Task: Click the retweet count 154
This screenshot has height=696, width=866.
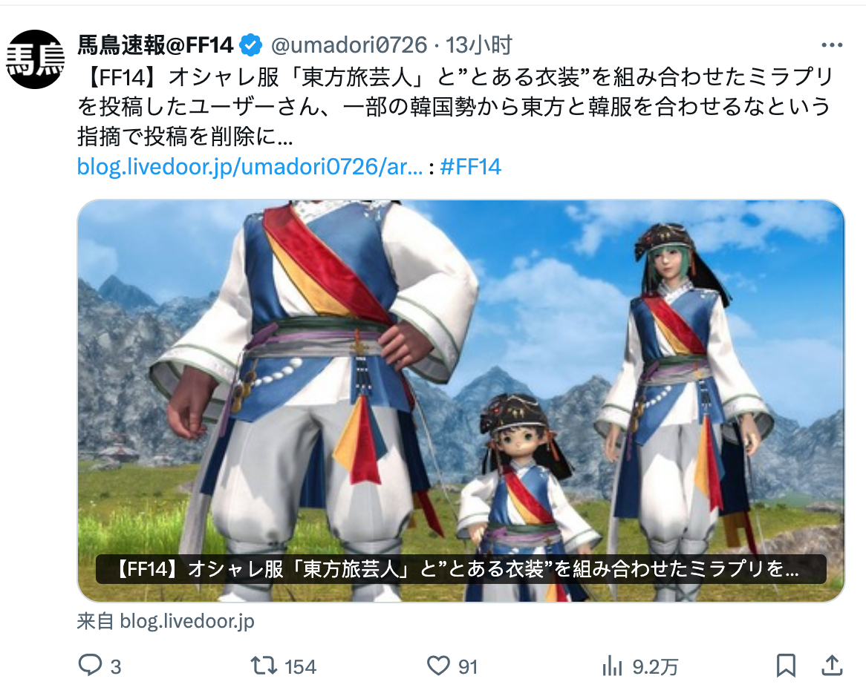Action: [301, 667]
